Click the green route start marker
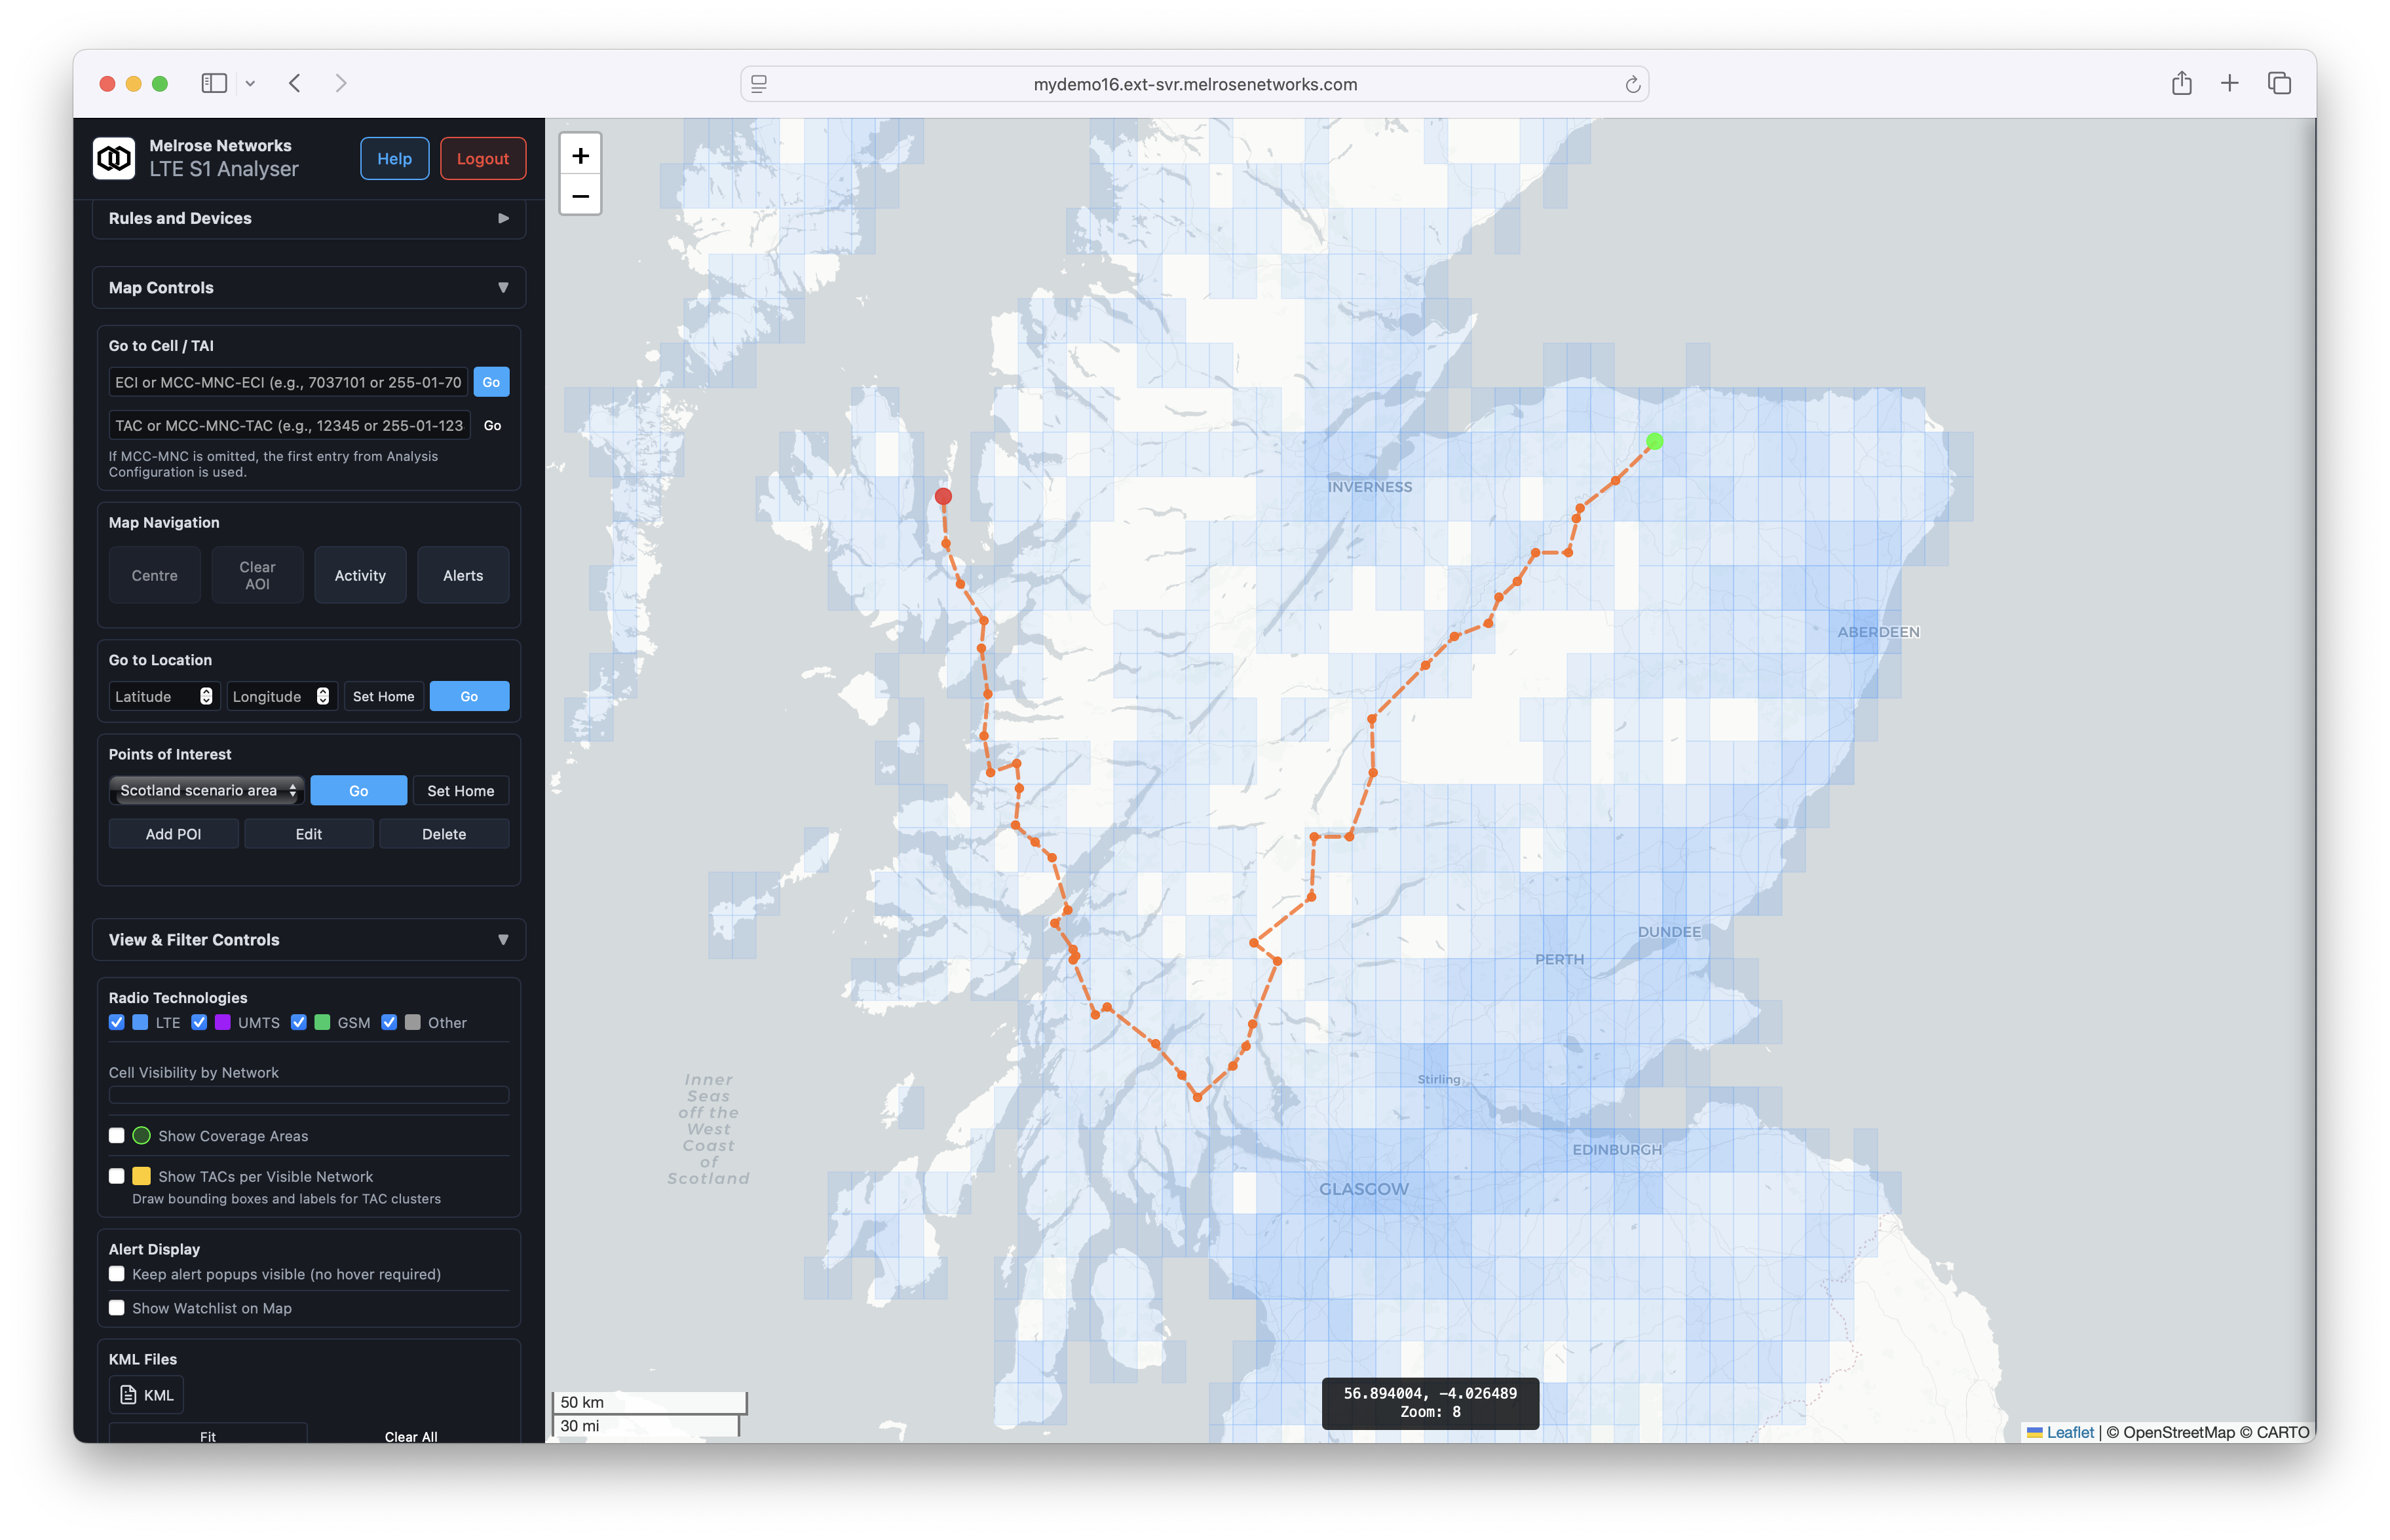2390x1540 pixels. click(1655, 441)
